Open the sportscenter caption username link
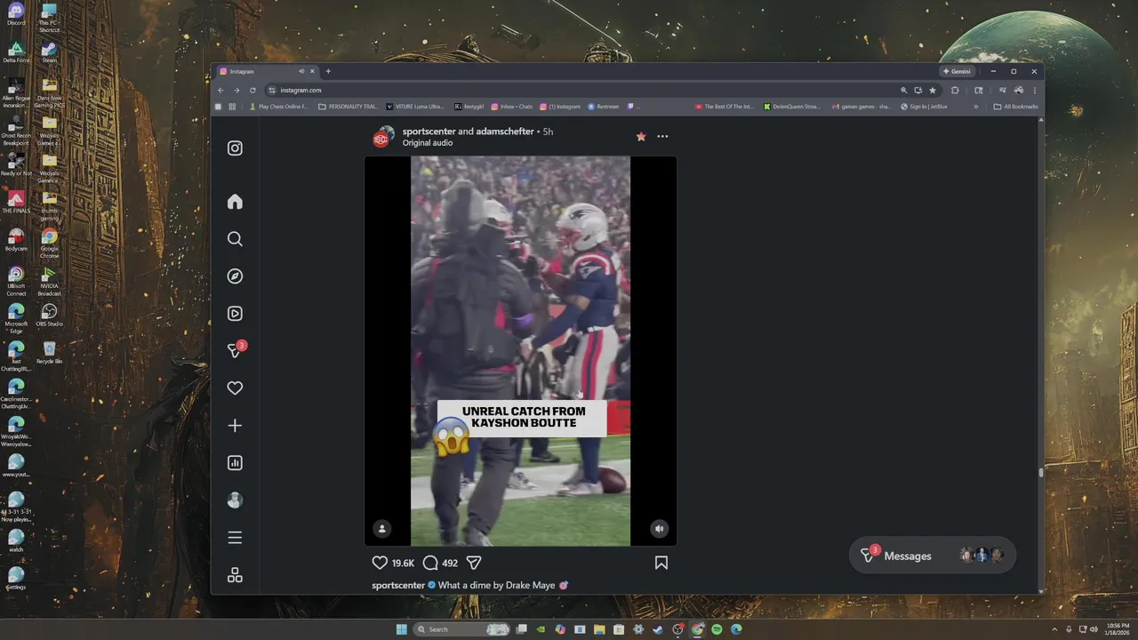This screenshot has height=640, width=1138. 398,586
